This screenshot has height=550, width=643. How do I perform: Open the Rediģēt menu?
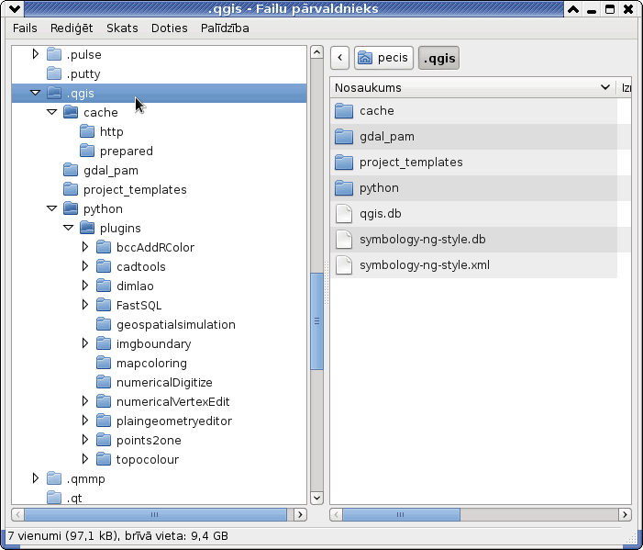click(72, 28)
